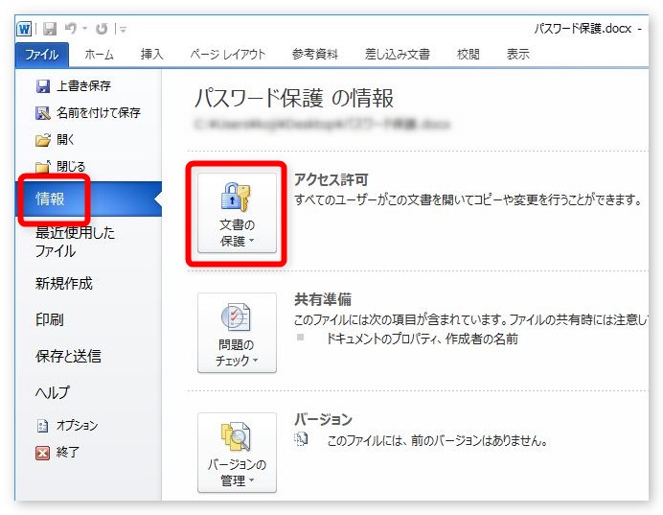Click the 共有準備 heading

click(x=323, y=299)
